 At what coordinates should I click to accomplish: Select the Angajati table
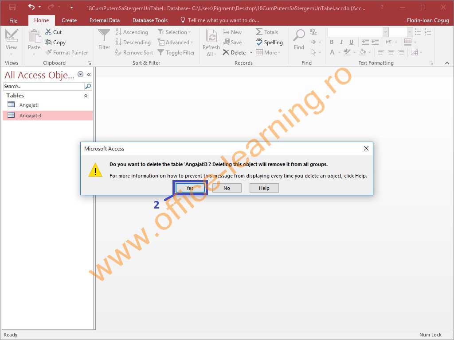click(x=48, y=104)
